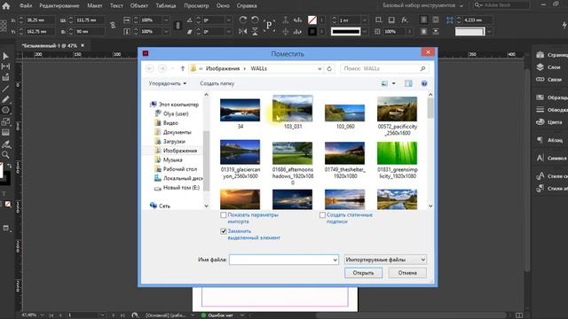Open the Layers panel icon
The image size is (568, 319).
point(540,67)
